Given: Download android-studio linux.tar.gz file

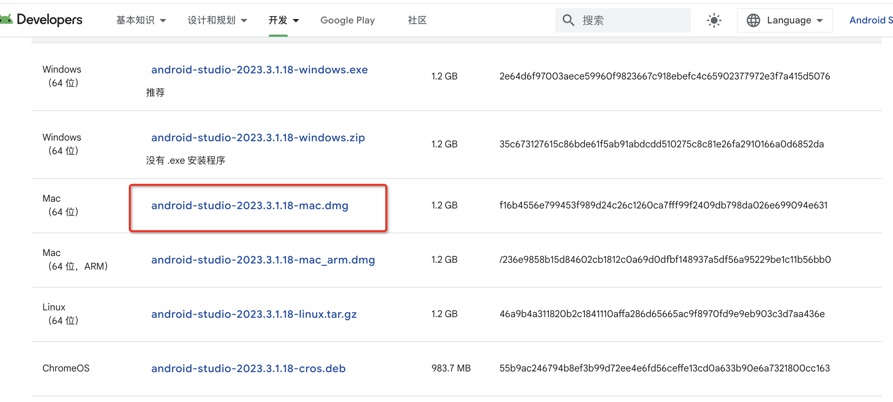Looking at the screenshot, I should click(254, 314).
